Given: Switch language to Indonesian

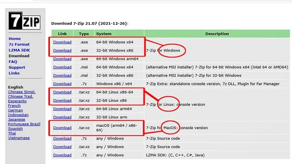Looking at the screenshot, I should [x=18, y=115].
